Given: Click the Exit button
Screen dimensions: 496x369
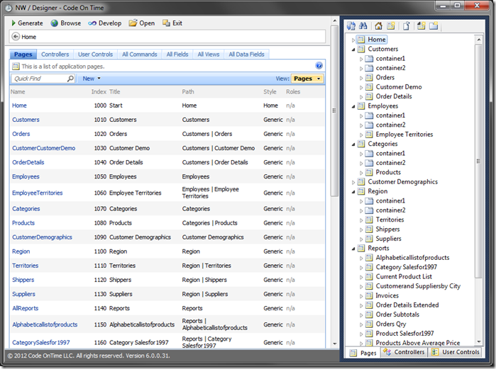Looking at the screenshot, I should 172,23.
